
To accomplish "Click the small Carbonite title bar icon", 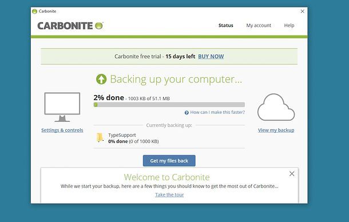I will pyautogui.click(x=34, y=11).
